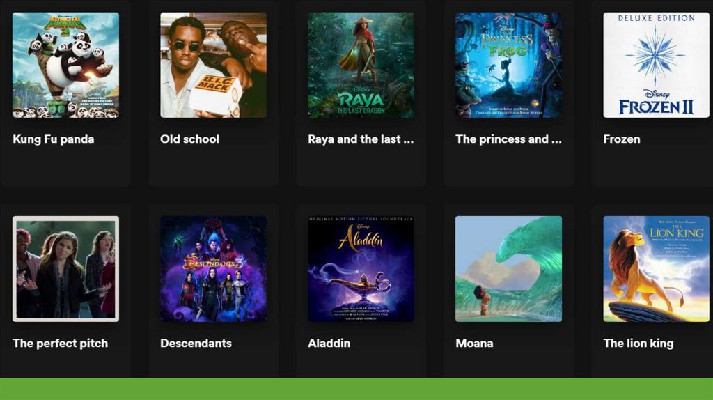Screen dimensions: 713x400
Task: Click the 'Raya and the last ...' title
Action: pos(361,139)
